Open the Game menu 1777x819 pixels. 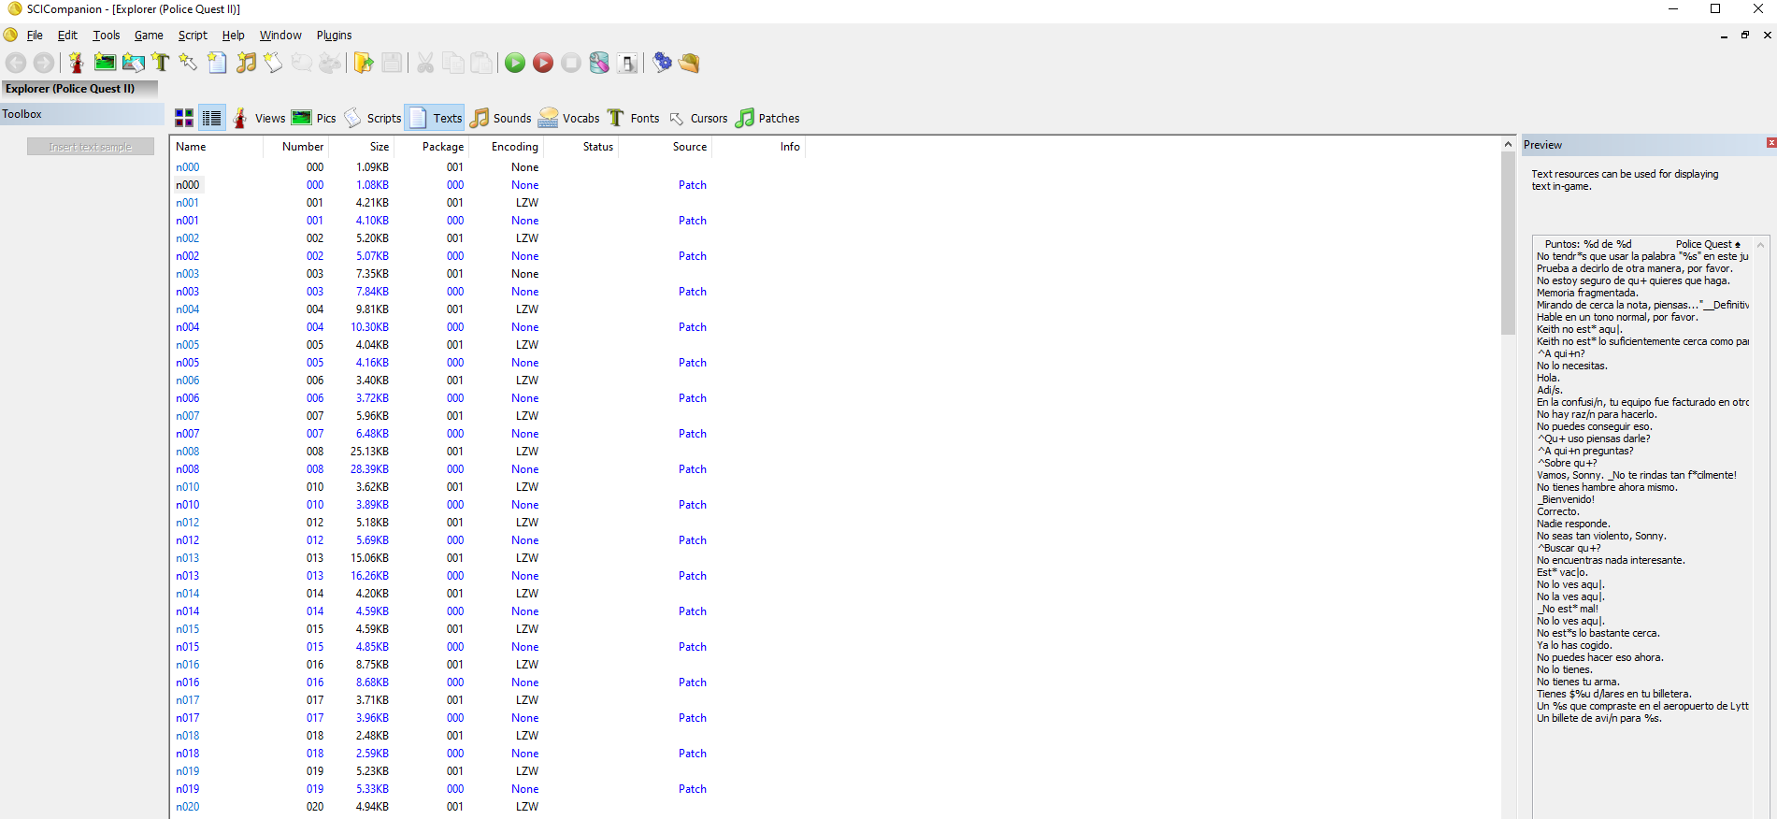[149, 36]
